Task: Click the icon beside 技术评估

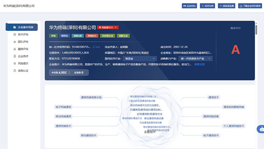Action: point(15,34)
